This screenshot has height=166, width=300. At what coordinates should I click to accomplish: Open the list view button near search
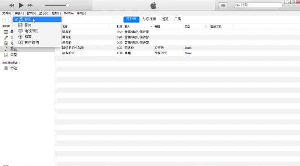click(x=223, y=5)
